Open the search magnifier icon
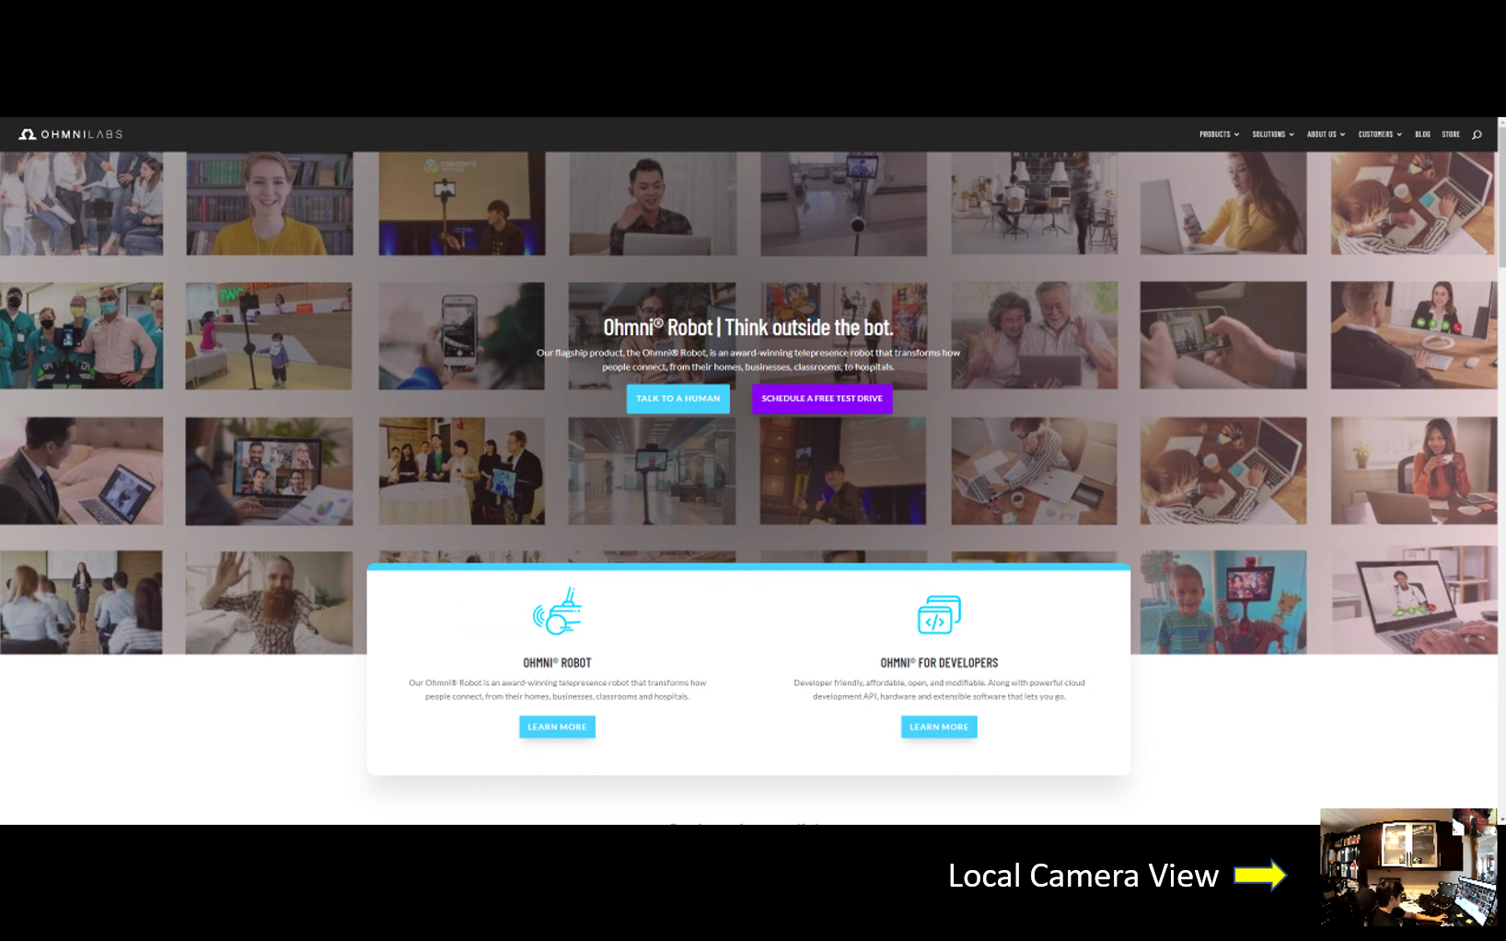This screenshot has height=941, width=1506. coord(1477,134)
